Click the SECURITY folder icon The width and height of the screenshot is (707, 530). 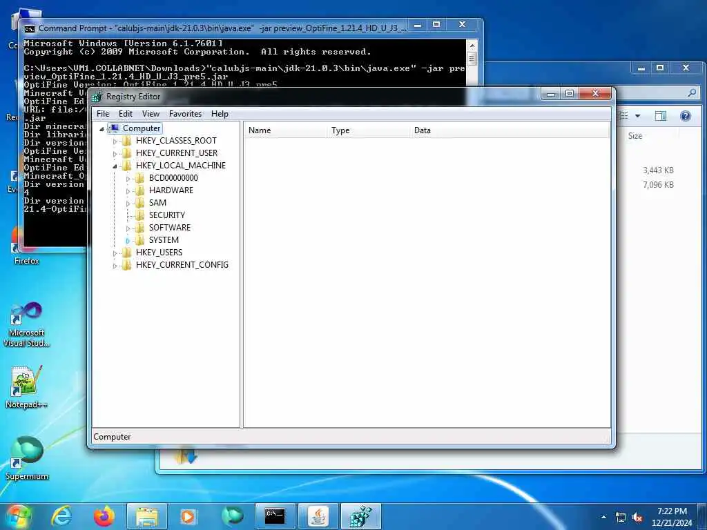pos(140,215)
